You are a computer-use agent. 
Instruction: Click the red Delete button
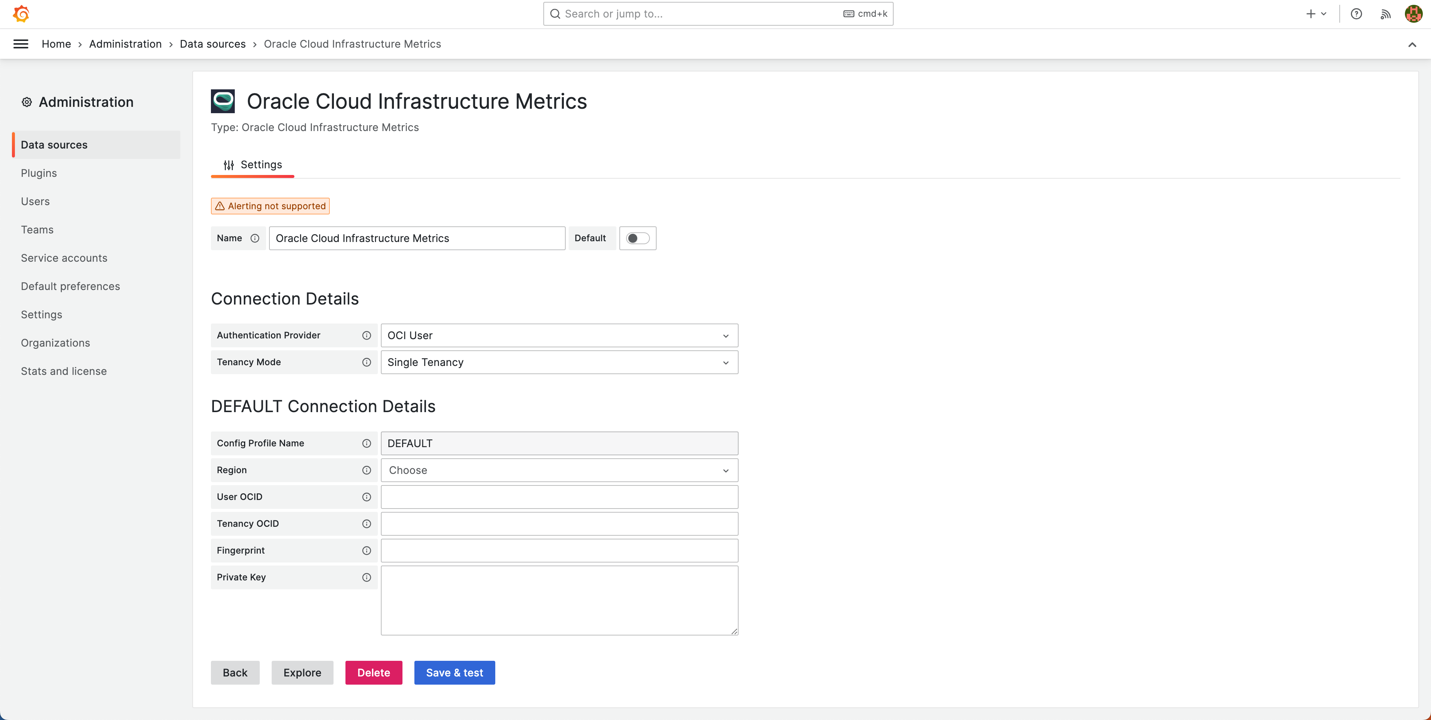373,672
